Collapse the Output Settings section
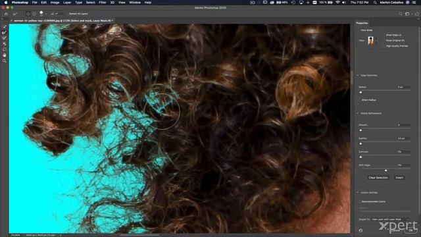Screen dimensions: 421x237 pos(358,193)
